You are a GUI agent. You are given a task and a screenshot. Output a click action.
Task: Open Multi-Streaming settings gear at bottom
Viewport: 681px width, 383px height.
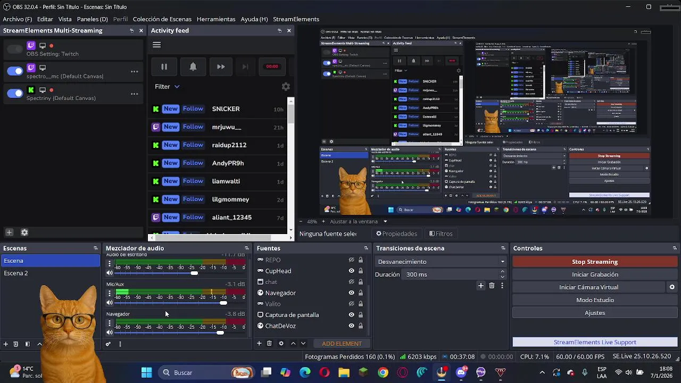pyautogui.click(x=24, y=232)
